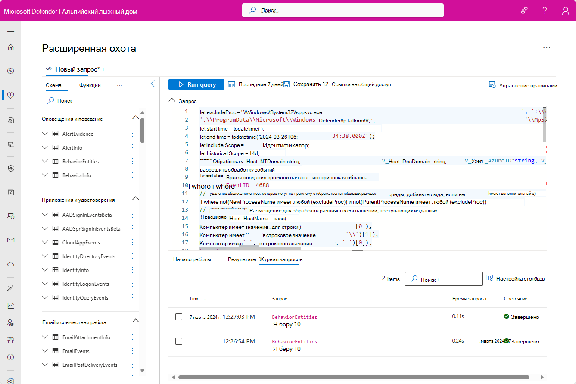Click the schema Поиск field
The image size is (576, 384).
point(90,101)
